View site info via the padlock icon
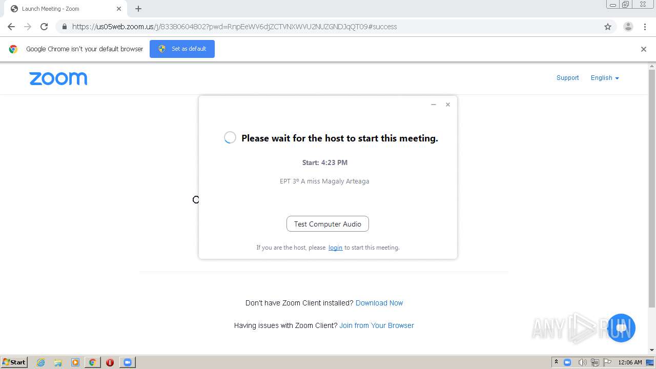656x369 pixels. point(64,27)
